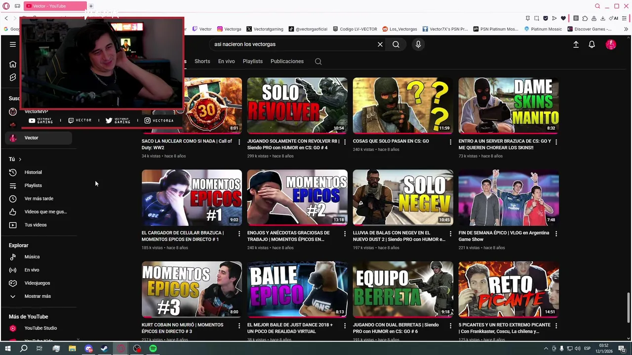Viewport: 632px width, 355px height.
Task: Open File Explorer from taskbar
Action: 72,349
